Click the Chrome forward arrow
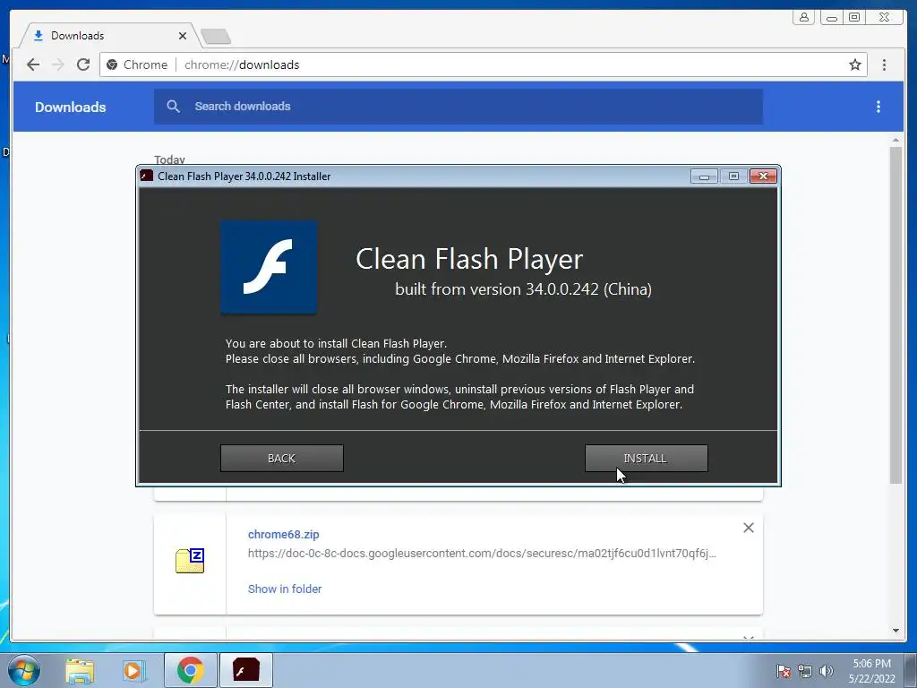Image resolution: width=917 pixels, height=688 pixels. tap(58, 64)
